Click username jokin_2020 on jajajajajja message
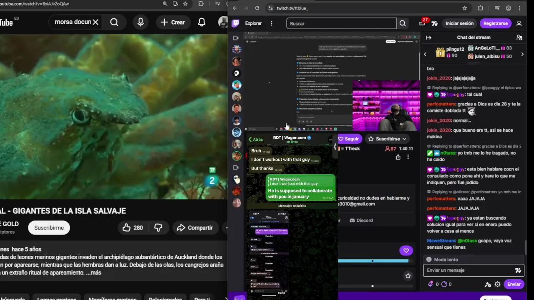Image resolution: width=534 pixels, height=300 pixels. 439,78
